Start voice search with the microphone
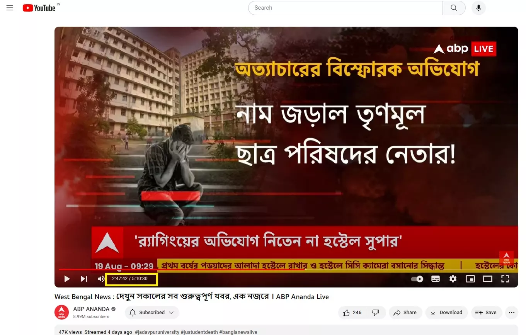Viewport: 526px width, 335px height. point(478,8)
